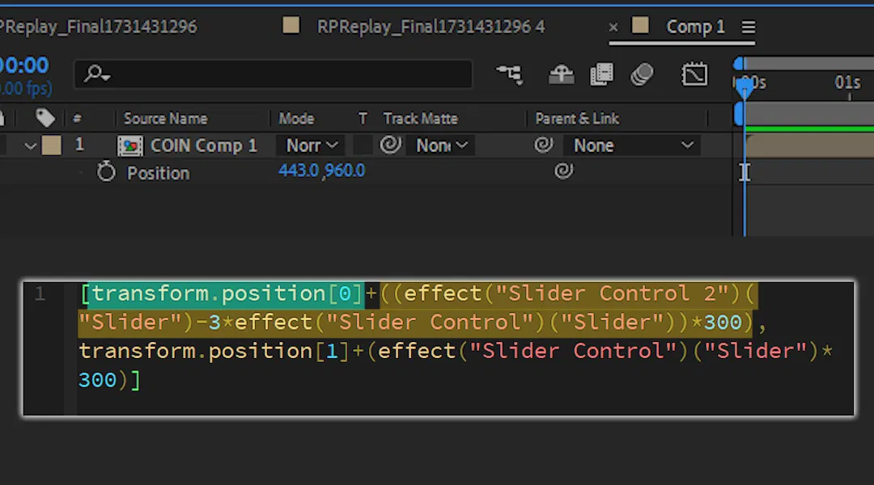Click the Position expression pick whip
Viewport: 874px width, 485px height.
(563, 171)
